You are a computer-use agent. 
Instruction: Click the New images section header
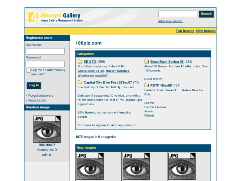click(143, 148)
